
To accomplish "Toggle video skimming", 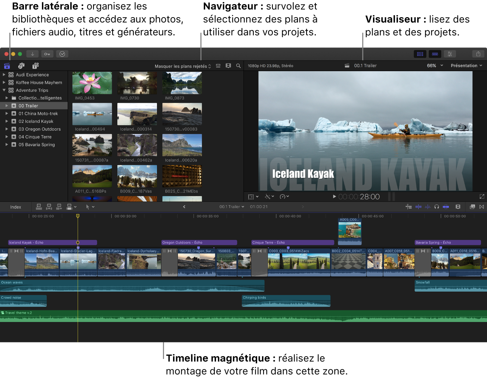I will 418,207.
